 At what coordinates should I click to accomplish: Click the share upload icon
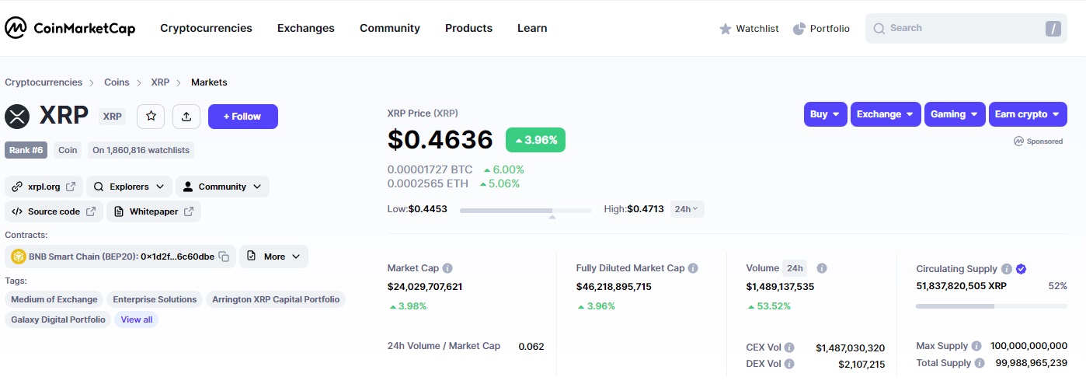(x=186, y=116)
